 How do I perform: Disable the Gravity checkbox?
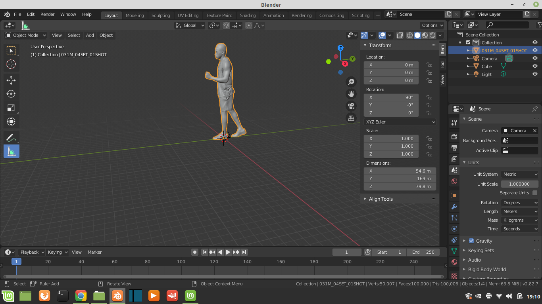(471, 241)
